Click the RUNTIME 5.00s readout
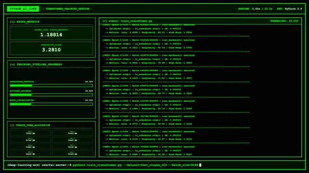 click(255, 9)
